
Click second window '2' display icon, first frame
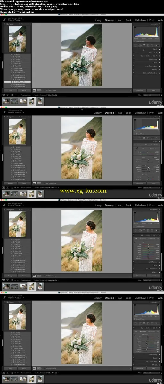[x=8, y=95]
